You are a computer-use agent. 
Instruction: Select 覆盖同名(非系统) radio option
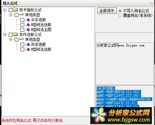click(x=120, y=16)
